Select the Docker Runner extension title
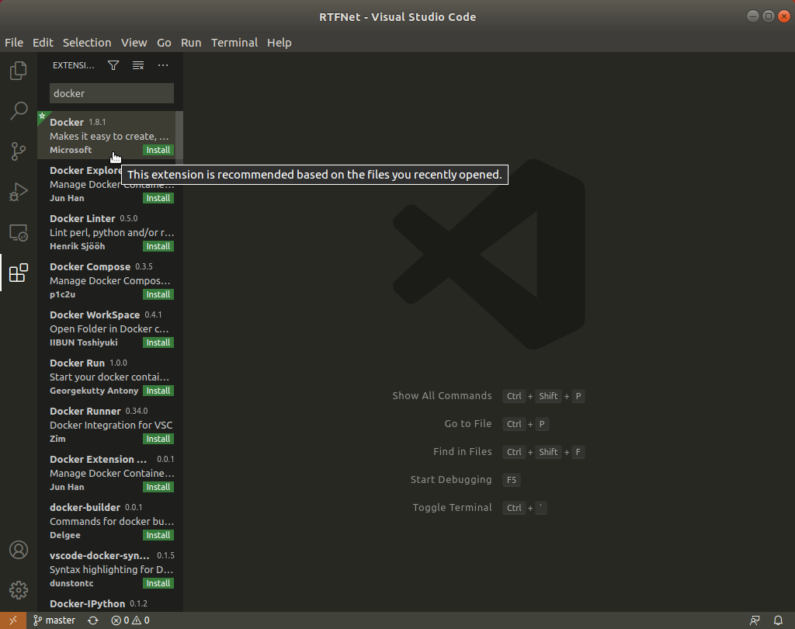Image resolution: width=795 pixels, height=629 pixels. click(85, 412)
